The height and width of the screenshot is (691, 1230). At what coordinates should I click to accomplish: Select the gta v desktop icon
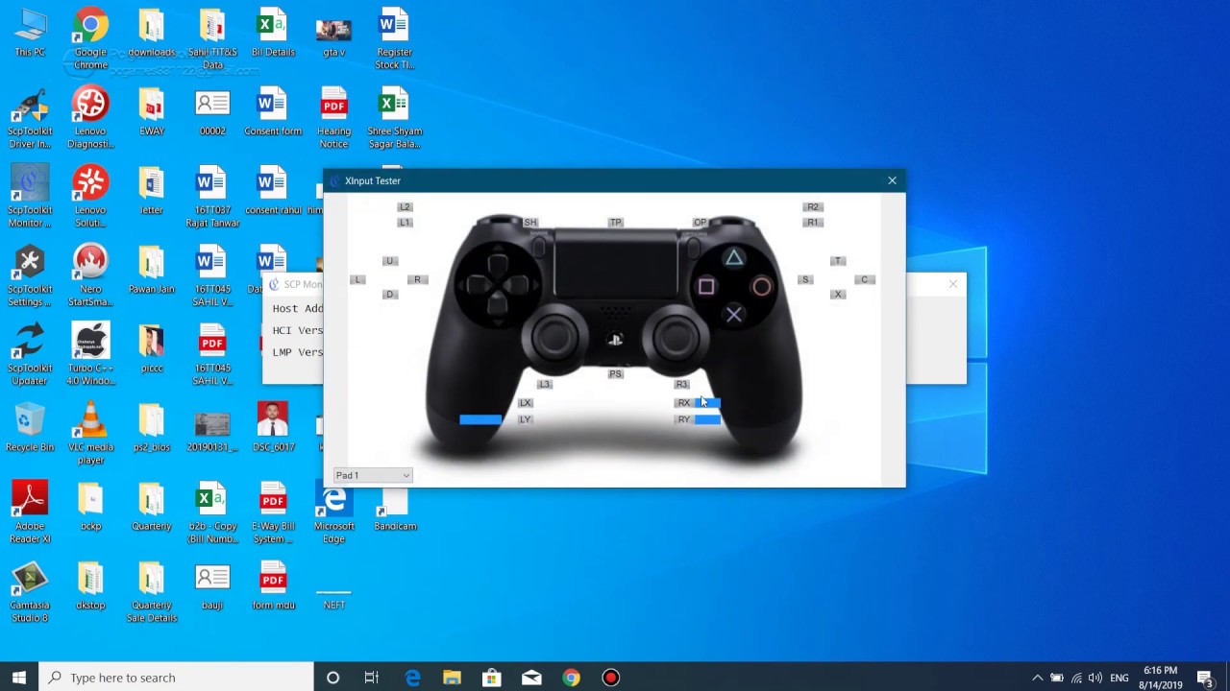point(333,35)
